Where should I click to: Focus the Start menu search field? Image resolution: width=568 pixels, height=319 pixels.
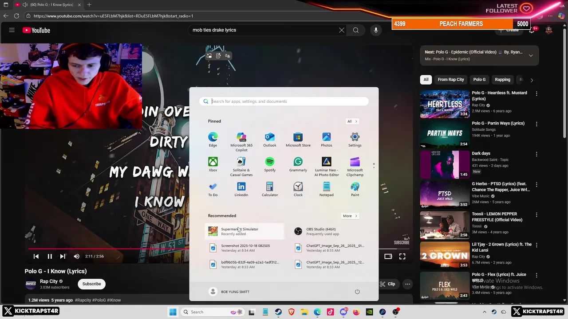[284, 101]
